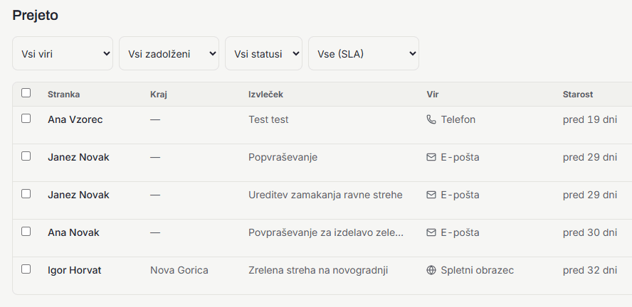This screenshot has width=632, height=307.
Task: Click the phone icon next to Telefon
Action: tap(431, 119)
